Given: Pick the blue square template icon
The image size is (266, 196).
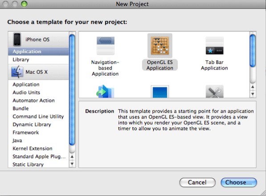Looking at the screenshot, I should [160, 92].
